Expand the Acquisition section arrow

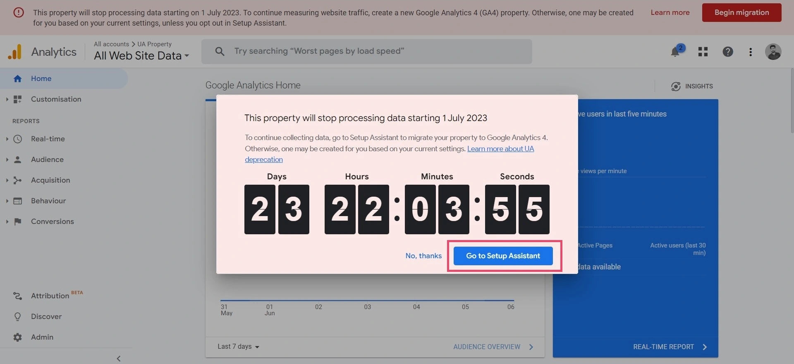[7, 180]
